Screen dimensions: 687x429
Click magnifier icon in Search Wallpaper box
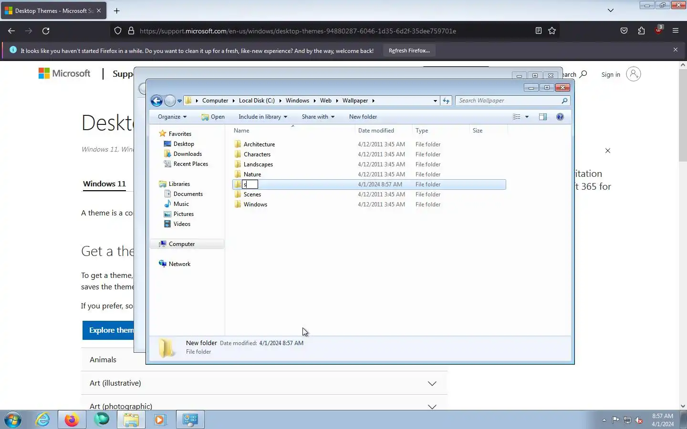pyautogui.click(x=564, y=101)
